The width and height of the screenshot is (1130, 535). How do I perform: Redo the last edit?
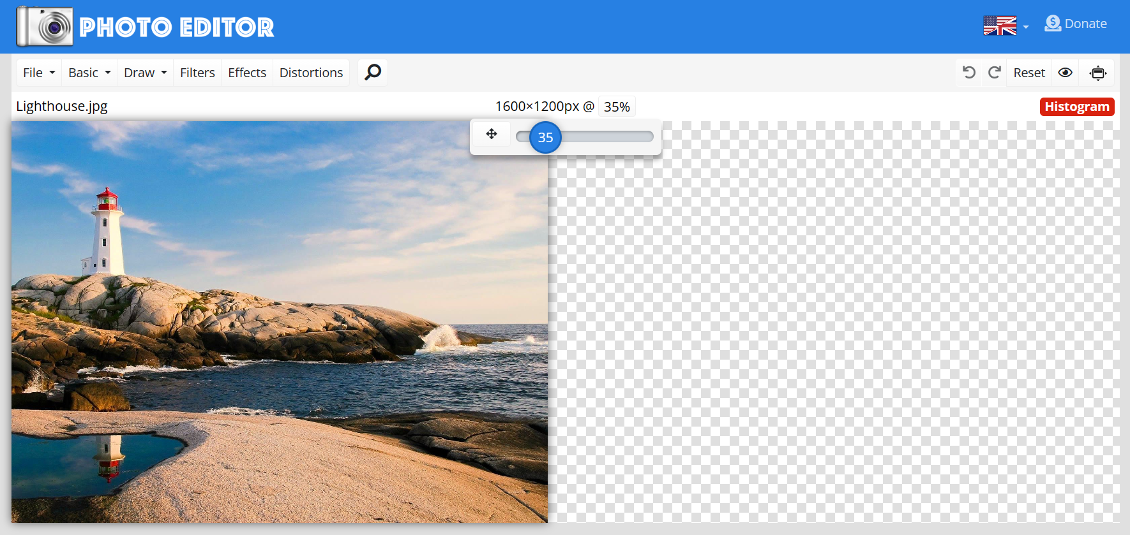coord(994,73)
